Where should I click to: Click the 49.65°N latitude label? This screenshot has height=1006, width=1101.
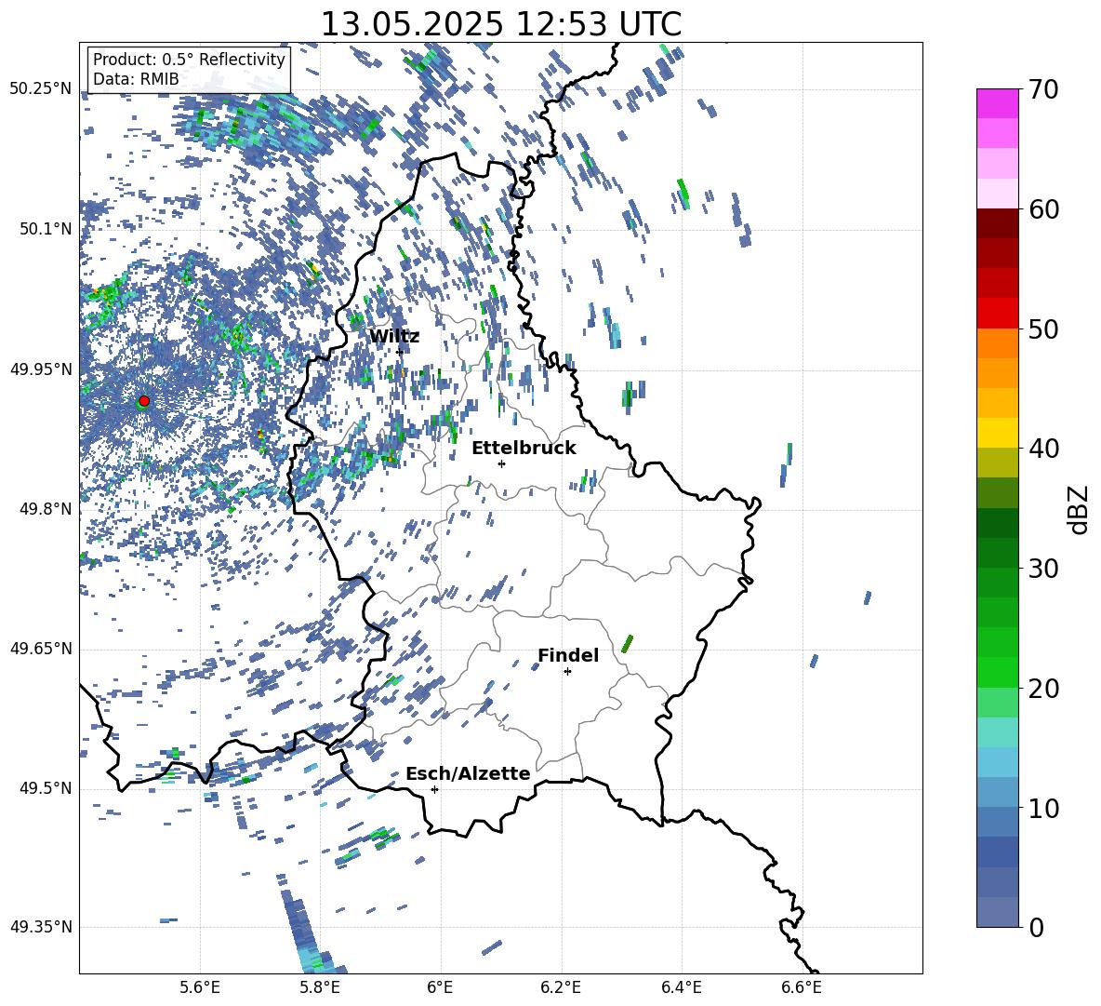tap(41, 649)
